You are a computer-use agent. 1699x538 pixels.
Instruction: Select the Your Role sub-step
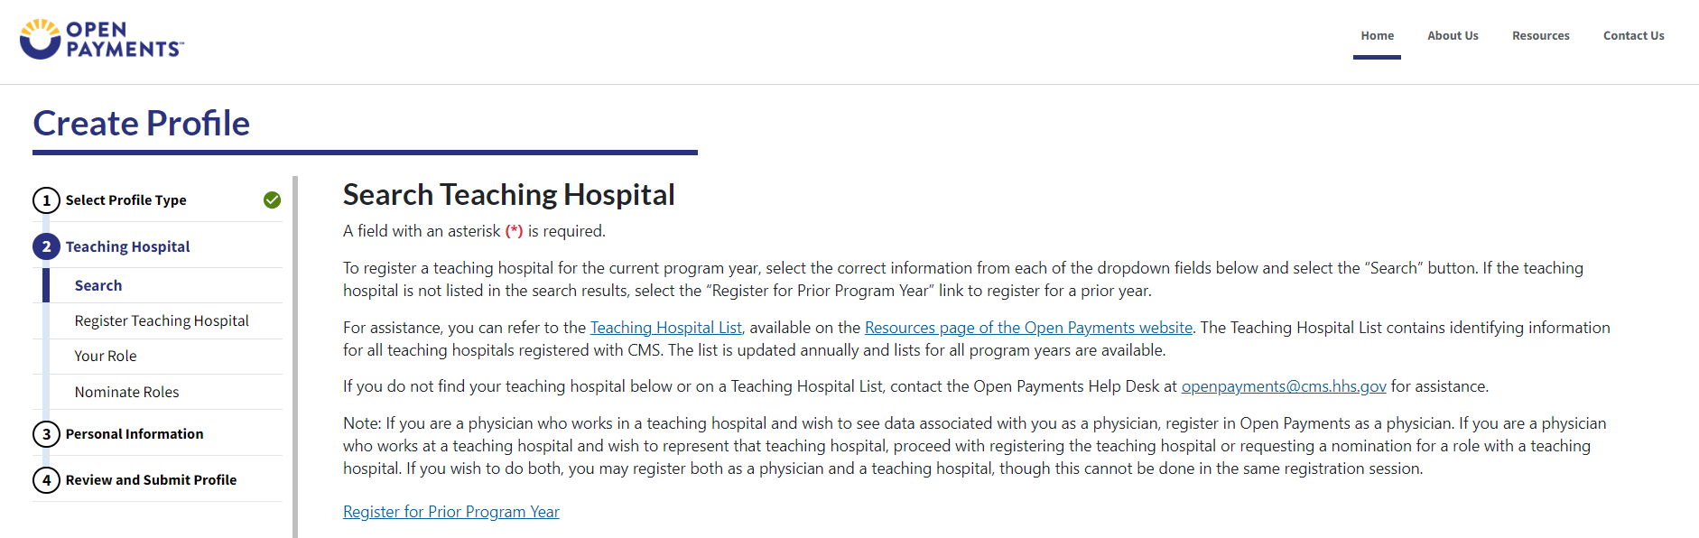pos(106,356)
